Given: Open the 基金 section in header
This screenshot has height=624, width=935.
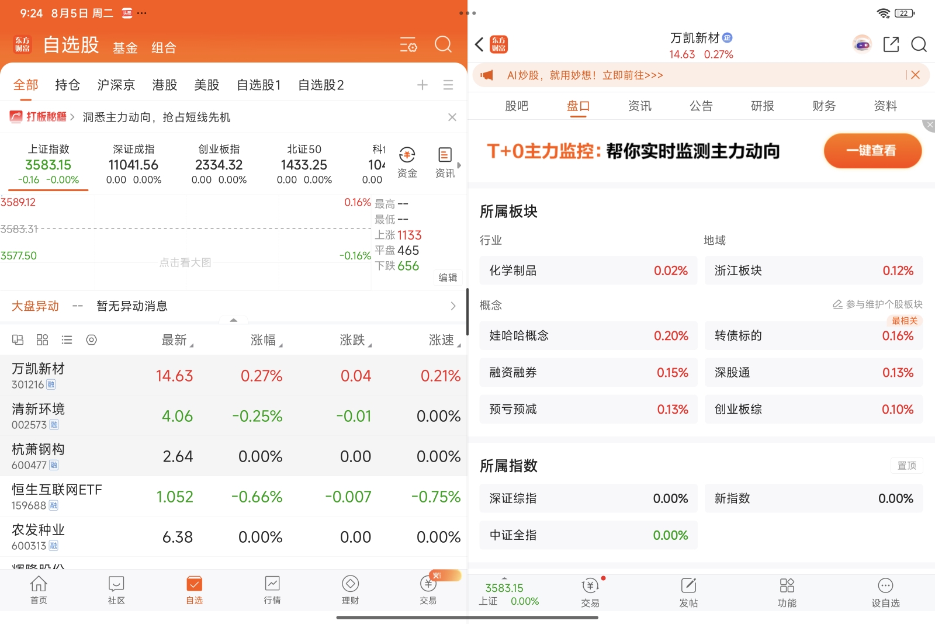Looking at the screenshot, I should 125,48.
